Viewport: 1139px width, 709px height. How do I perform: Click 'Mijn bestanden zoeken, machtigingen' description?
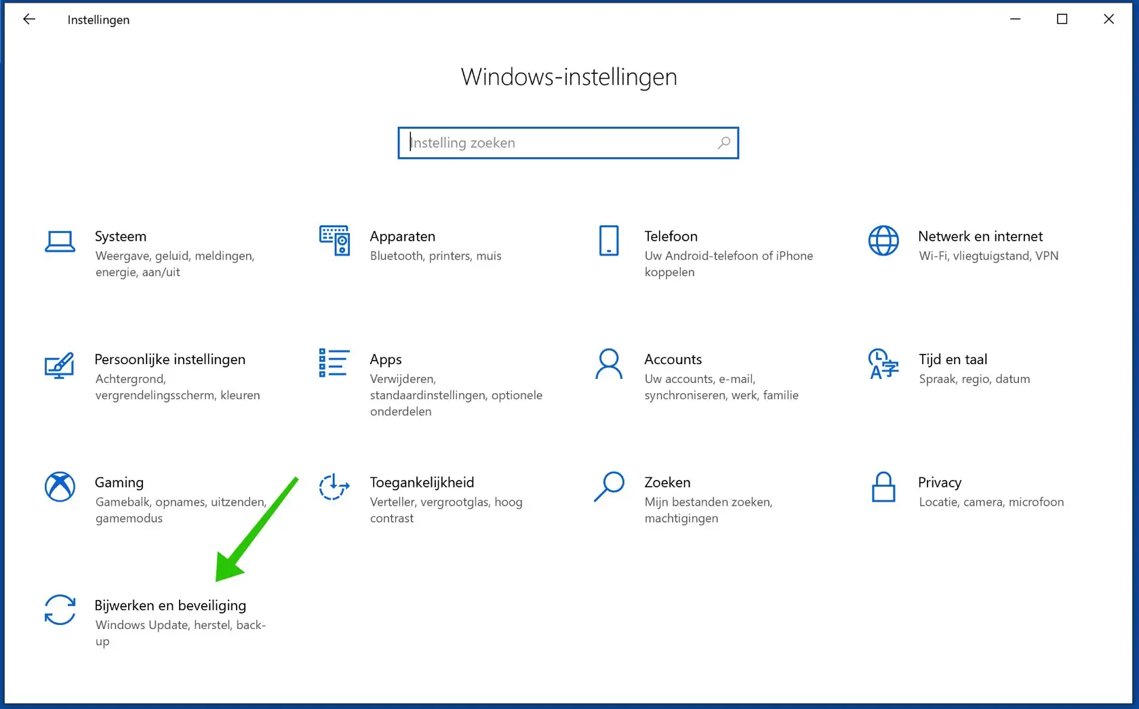click(x=708, y=510)
